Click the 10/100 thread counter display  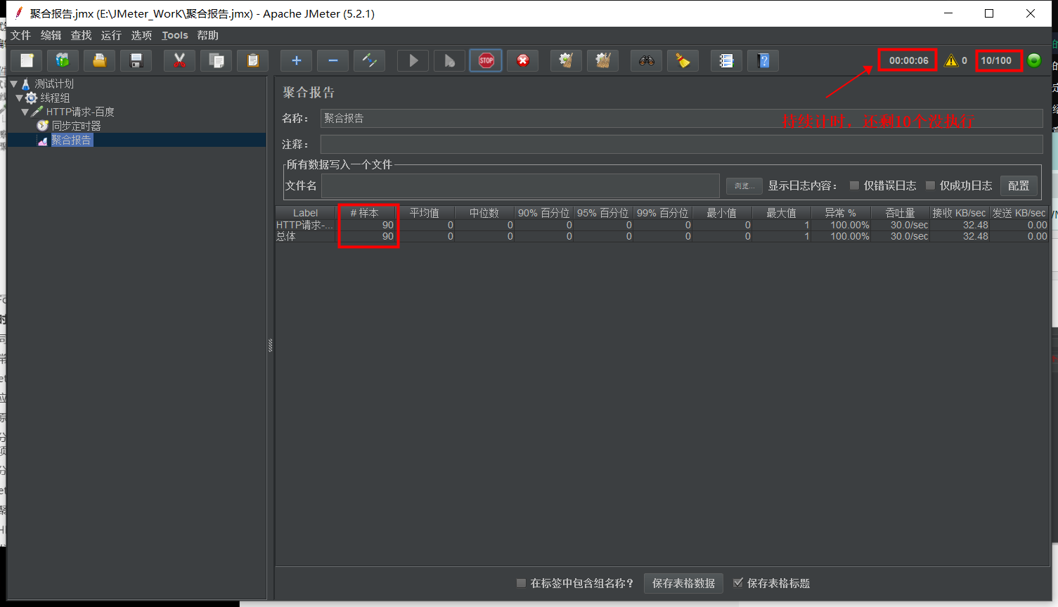pos(999,60)
